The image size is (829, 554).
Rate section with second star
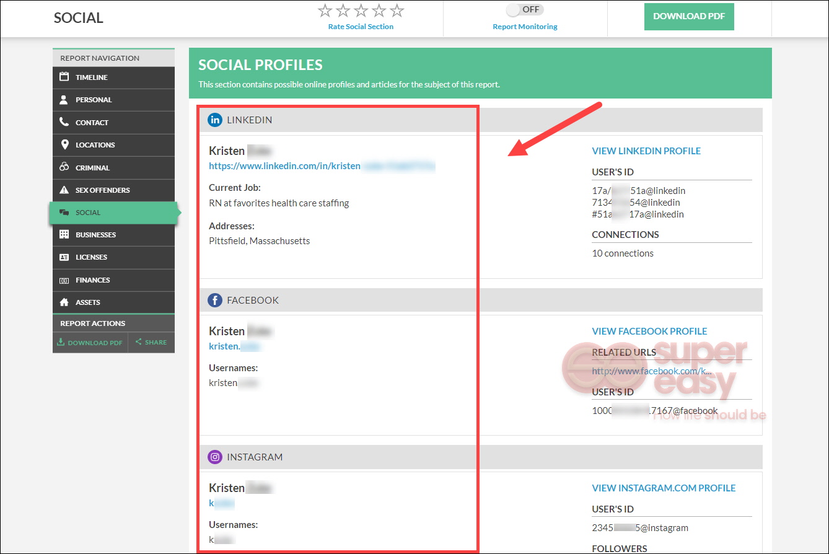coord(343,11)
